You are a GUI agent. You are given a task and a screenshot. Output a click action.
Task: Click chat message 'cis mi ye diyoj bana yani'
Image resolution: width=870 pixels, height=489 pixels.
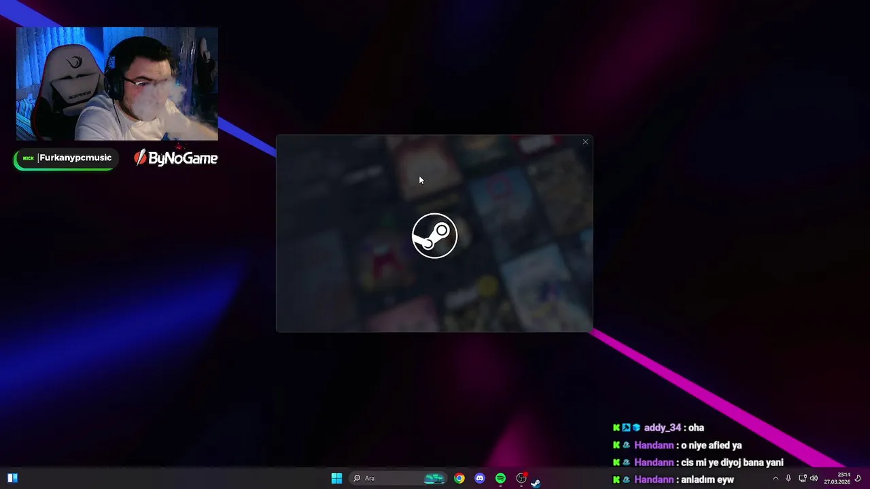tap(732, 463)
